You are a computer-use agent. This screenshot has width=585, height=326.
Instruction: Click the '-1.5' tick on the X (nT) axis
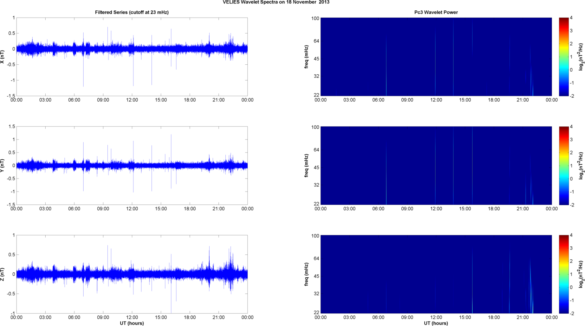(x=11, y=96)
